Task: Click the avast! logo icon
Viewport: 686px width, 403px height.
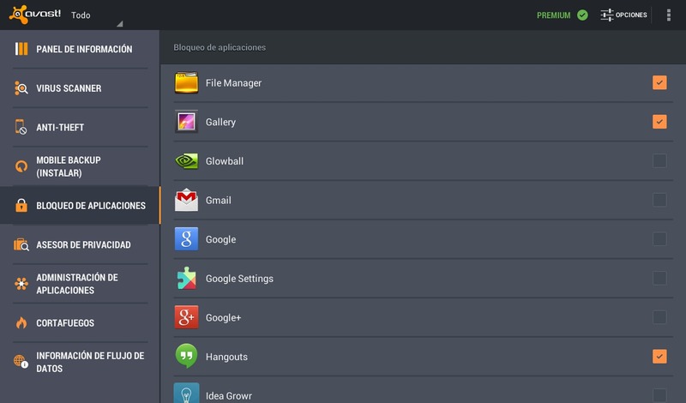Action: [x=35, y=15]
